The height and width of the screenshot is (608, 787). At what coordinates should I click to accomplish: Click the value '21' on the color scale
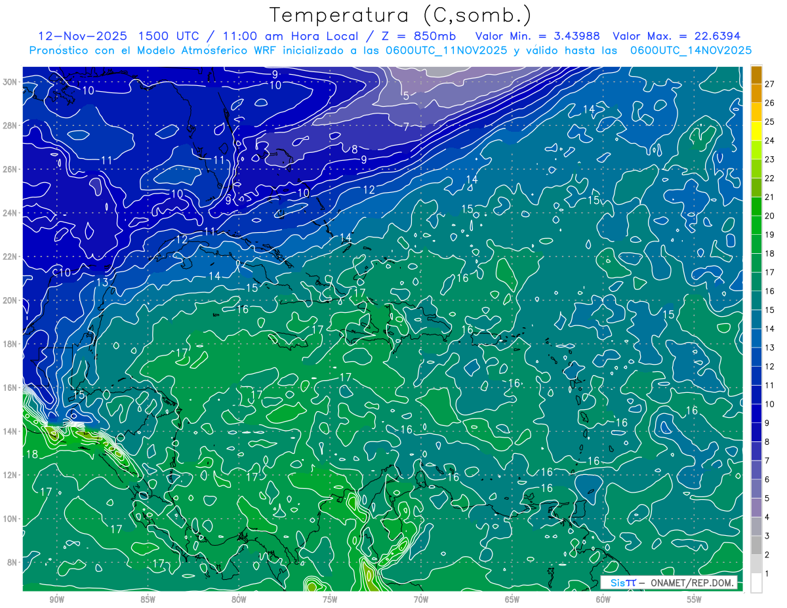click(769, 197)
